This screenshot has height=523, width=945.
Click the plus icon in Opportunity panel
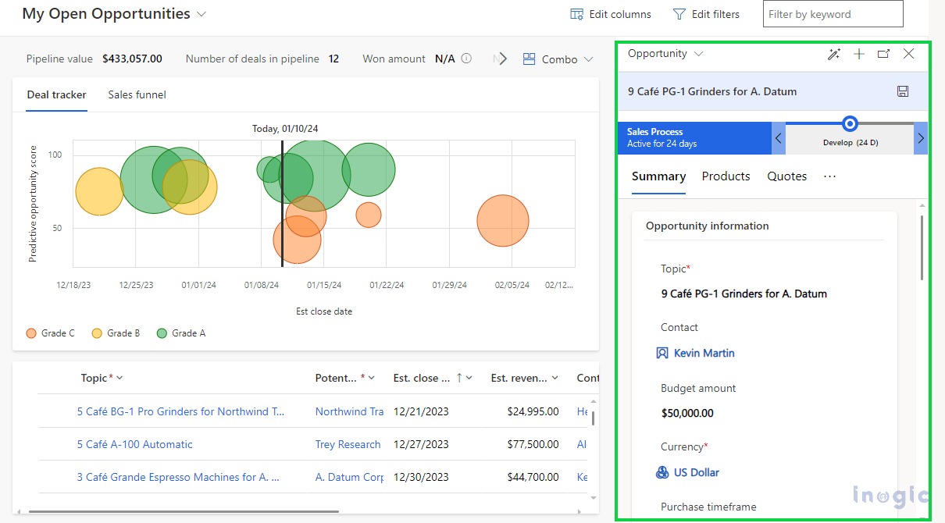tap(859, 54)
